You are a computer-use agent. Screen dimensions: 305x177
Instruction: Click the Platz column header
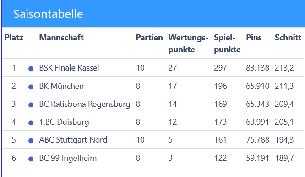[x=14, y=38]
